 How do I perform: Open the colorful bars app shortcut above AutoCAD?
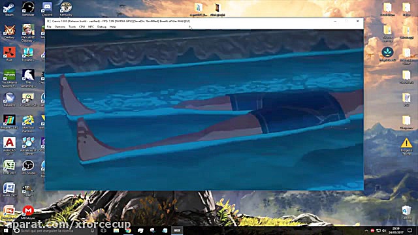pyautogui.click(x=9, y=122)
